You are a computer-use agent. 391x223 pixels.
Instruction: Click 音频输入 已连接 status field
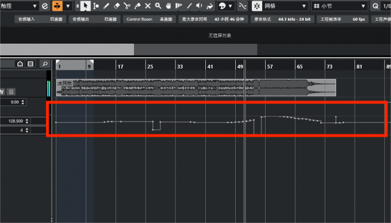pyautogui.click(x=40, y=19)
